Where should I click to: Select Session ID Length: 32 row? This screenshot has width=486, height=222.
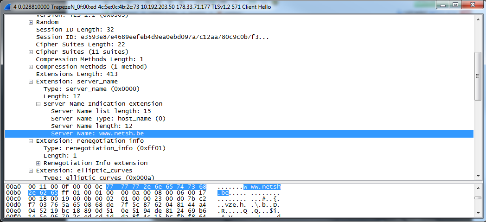coord(75,30)
